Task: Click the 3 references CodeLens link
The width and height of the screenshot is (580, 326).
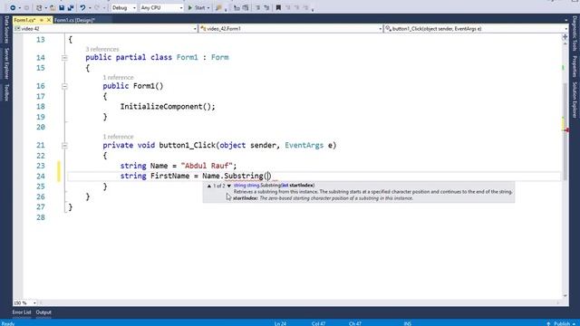Action: tap(102, 49)
